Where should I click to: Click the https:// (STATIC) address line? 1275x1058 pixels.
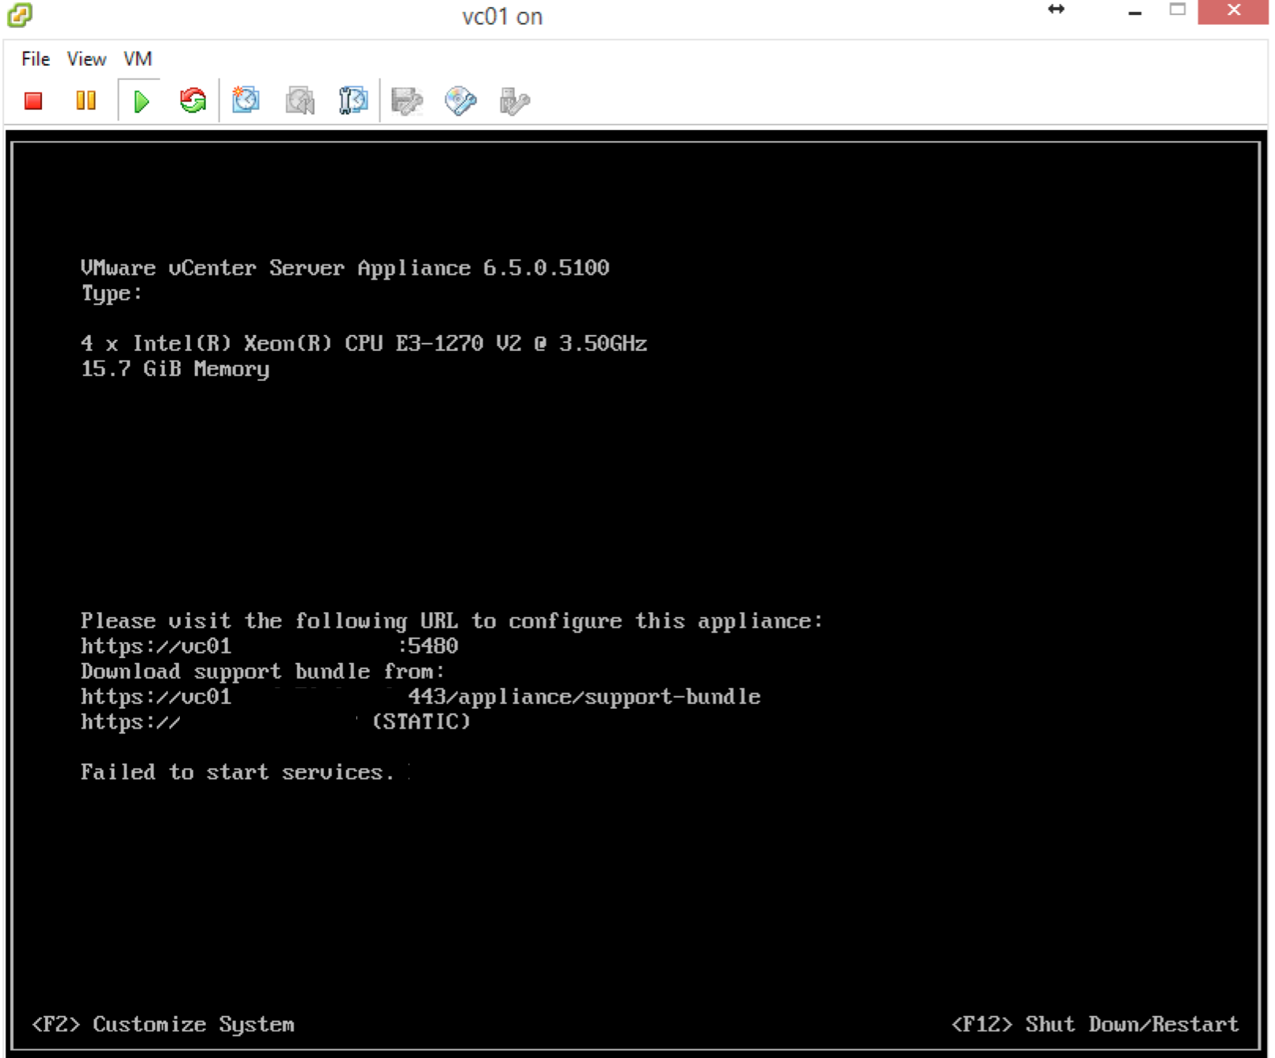276,722
